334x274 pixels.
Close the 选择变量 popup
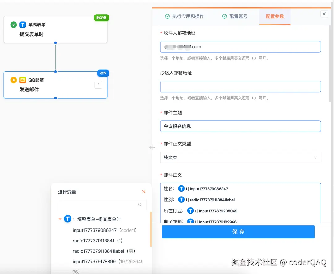pos(144,192)
